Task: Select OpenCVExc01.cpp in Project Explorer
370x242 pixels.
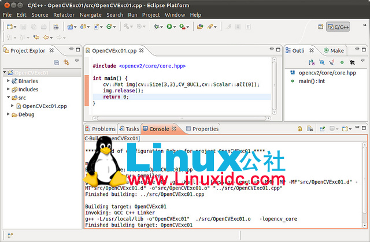Action: click(x=45, y=106)
